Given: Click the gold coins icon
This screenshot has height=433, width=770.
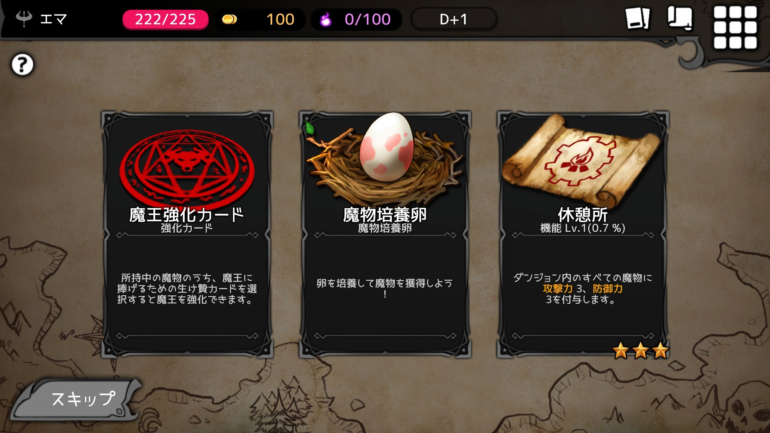Looking at the screenshot, I should click(229, 20).
